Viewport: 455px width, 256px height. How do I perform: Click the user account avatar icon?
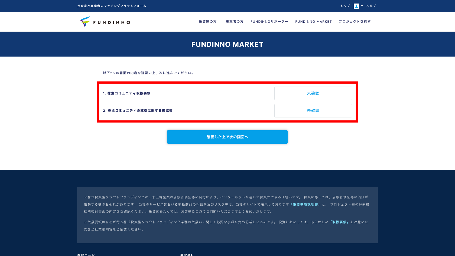[x=356, y=6]
